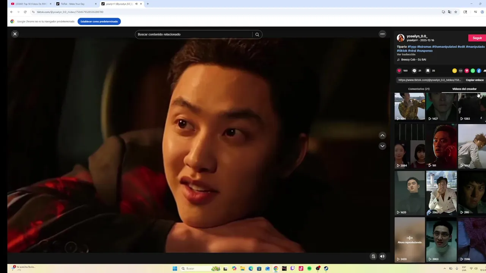Click Ver traducción link
This screenshot has width=486, height=273.
[x=406, y=55]
